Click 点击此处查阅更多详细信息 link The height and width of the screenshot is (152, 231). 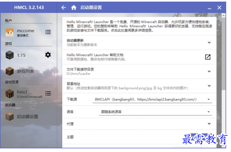tap(132, 31)
